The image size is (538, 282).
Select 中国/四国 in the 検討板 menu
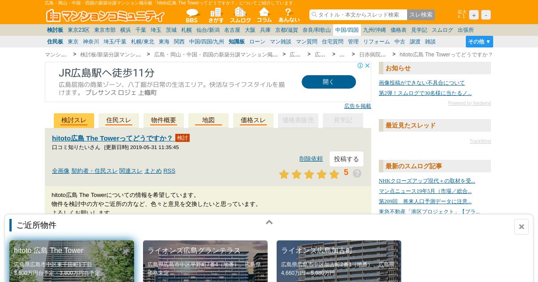coord(347,30)
